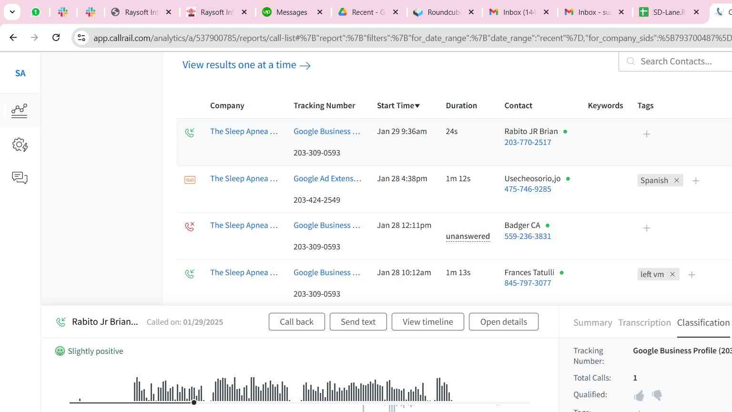The image size is (732, 412).
Task: Add a tag to the Rabito JR Brian call
Action: pos(647,134)
